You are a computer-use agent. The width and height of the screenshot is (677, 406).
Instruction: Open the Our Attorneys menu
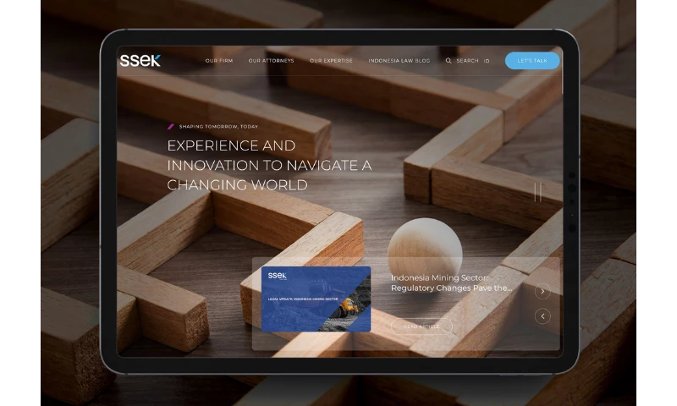point(271,61)
